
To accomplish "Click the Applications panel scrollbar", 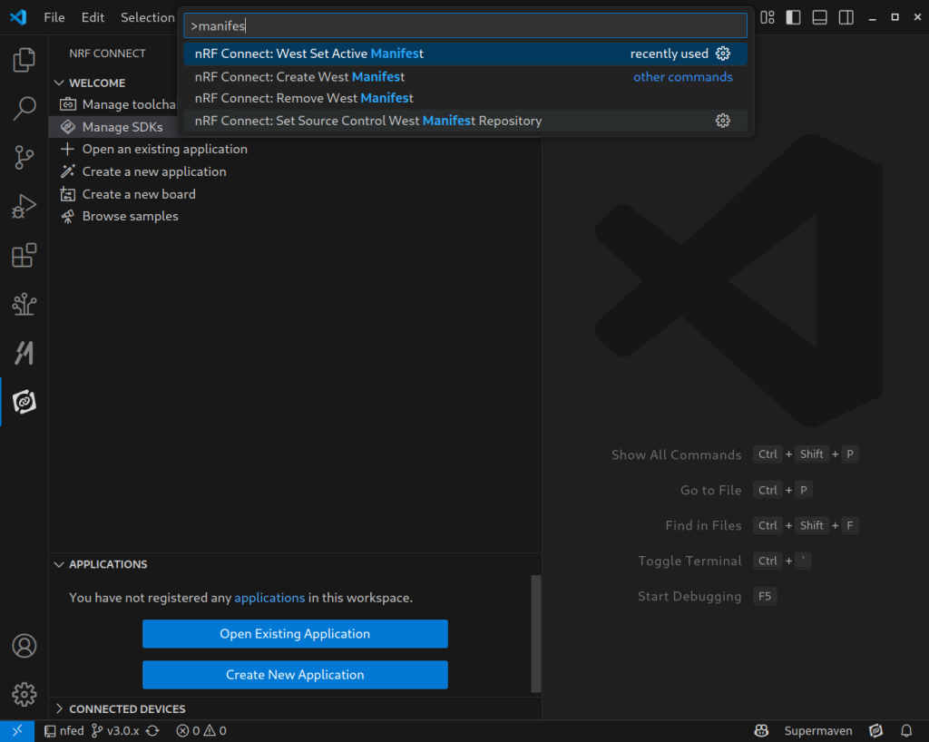I will coord(535,634).
